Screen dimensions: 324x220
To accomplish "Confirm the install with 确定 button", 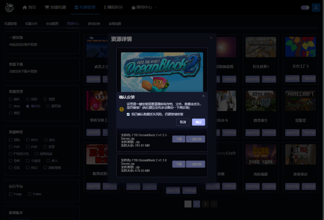I will coord(198,122).
